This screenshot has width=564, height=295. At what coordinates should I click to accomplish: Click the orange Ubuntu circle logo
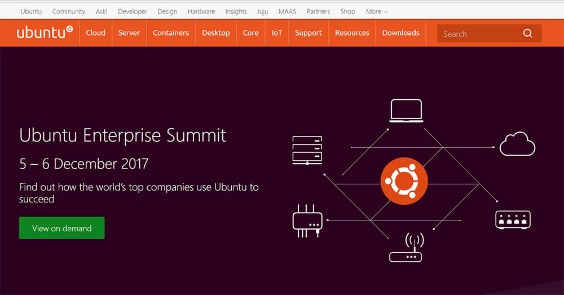(404, 181)
